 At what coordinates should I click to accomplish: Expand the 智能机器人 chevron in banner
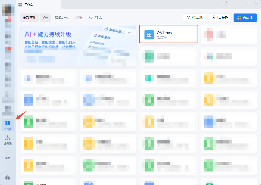pyautogui.click(x=129, y=32)
